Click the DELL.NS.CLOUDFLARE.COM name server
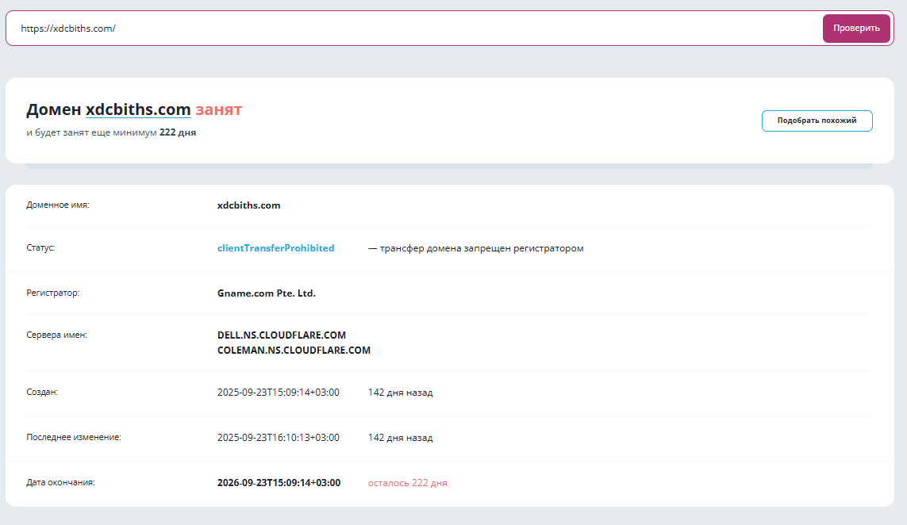The image size is (907, 525). coord(282,335)
